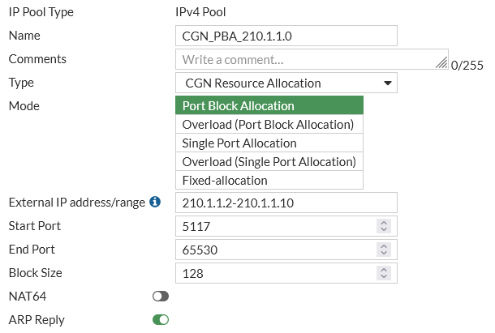
Task: Click the Start Port field showing 5117
Action: pyautogui.click(x=276, y=226)
